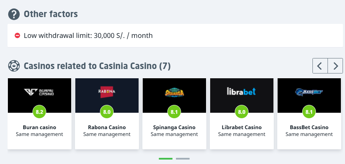Open the Librabet logo thumbnail
The image size is (345, 164).
click(242, 92)
